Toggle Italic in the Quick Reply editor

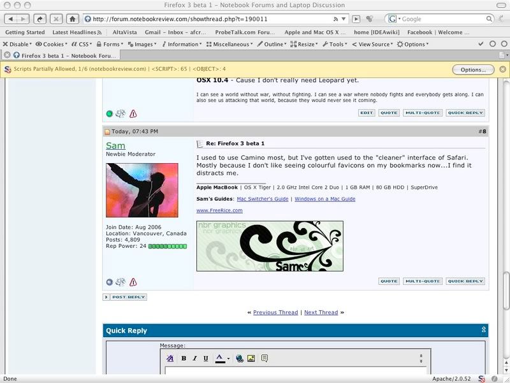[x=194, y=358]
